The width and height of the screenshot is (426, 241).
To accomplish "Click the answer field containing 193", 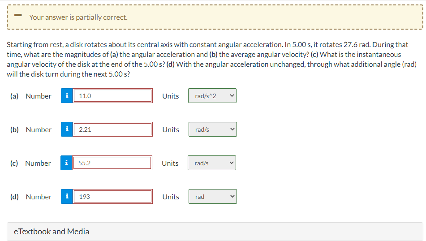I will [x=113, y=197].
